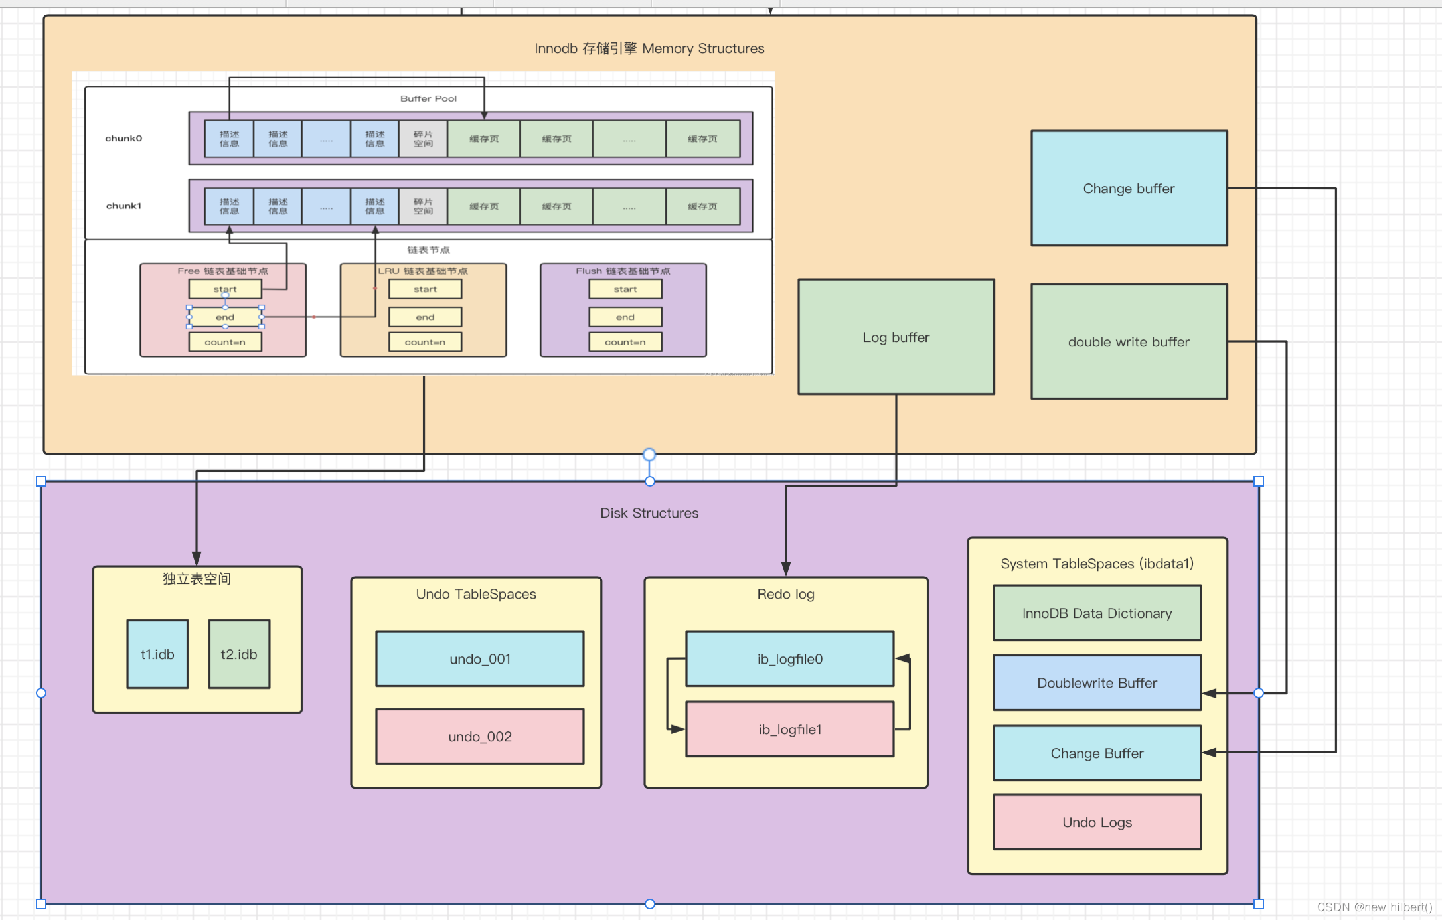1442x920 pixels.
Task: Select the undo_001 block
Action: click(479, 659)
